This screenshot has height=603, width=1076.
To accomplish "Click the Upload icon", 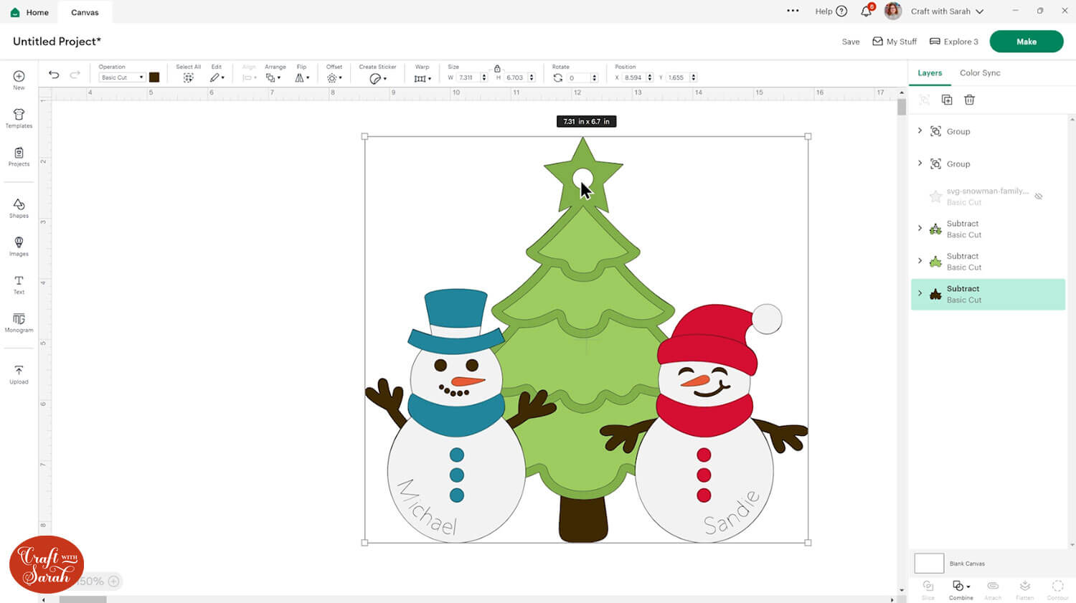I will point(19,374).
